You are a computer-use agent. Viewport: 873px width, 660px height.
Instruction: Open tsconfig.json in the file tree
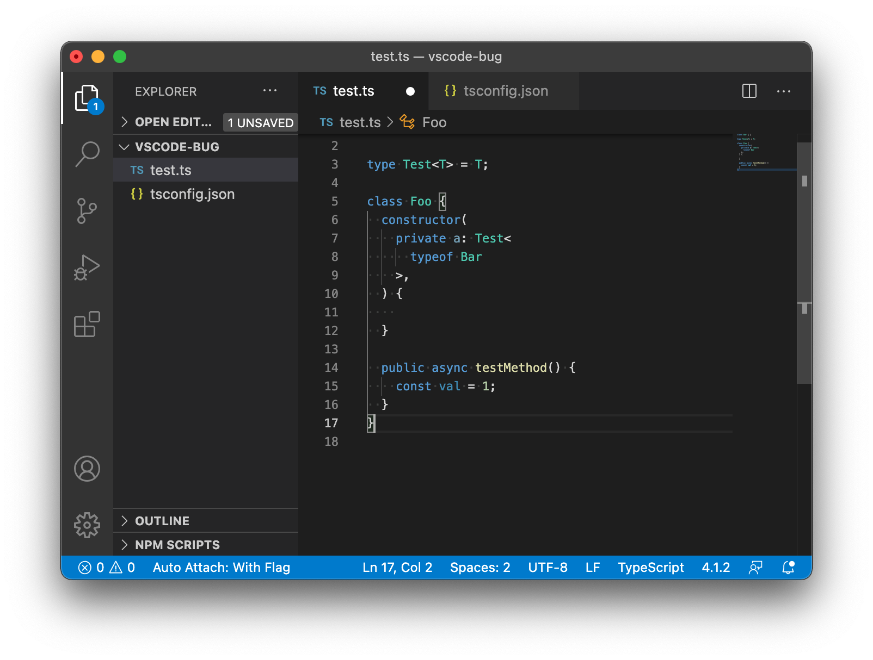[x=206, y=194]
